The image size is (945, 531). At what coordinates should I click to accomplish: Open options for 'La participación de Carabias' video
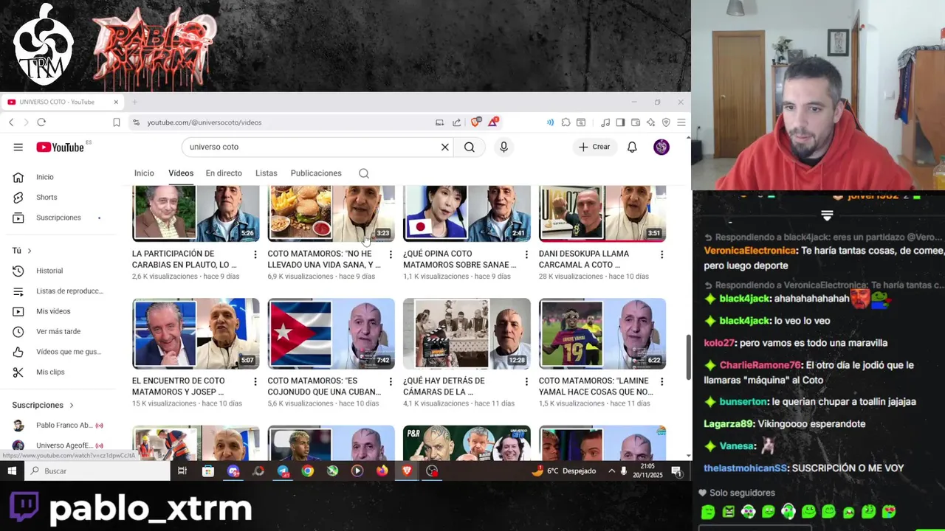255,254
